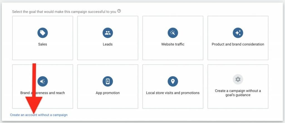Select the Website traffic cursor icon
The image size is (285, 123).
pos(173,33)
